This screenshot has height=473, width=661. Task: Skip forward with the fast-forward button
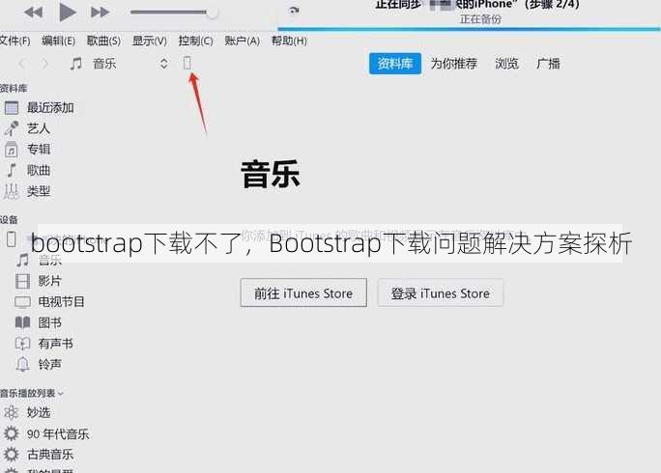pos(100,13)
